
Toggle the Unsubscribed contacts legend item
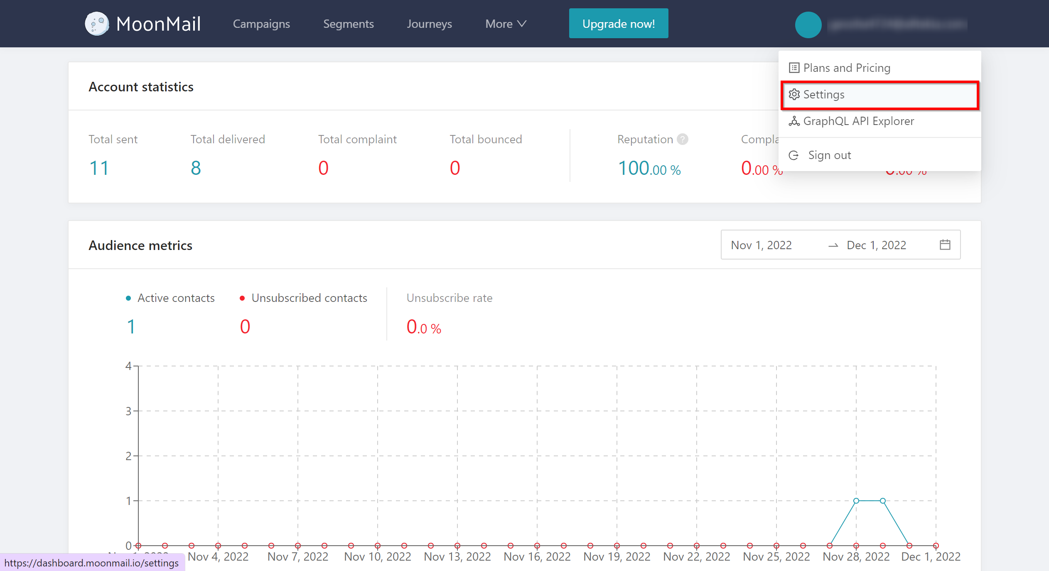[303, 298]
